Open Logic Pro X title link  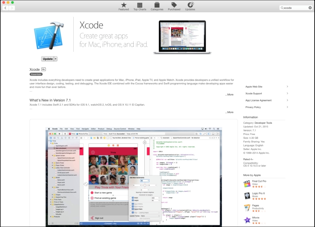point(258,193)
